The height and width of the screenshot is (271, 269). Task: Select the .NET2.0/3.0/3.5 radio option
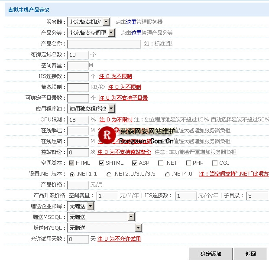click(x=109, y=174)
